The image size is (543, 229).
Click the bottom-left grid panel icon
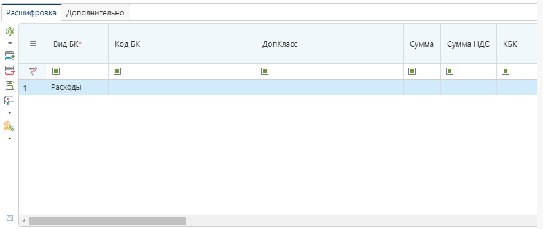click(x=10, y=218)
